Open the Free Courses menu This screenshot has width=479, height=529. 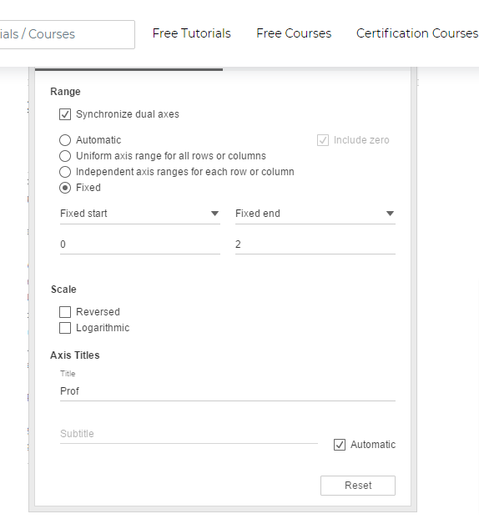pos(294,33)
